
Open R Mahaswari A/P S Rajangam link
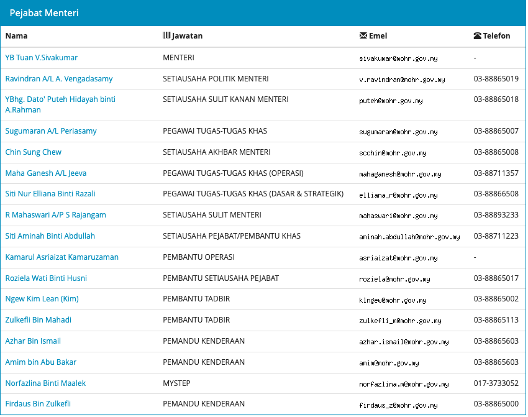[55, 215]
